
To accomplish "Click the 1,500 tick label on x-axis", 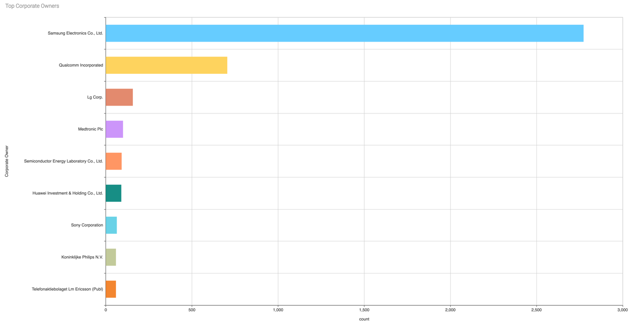I will 364,310.
